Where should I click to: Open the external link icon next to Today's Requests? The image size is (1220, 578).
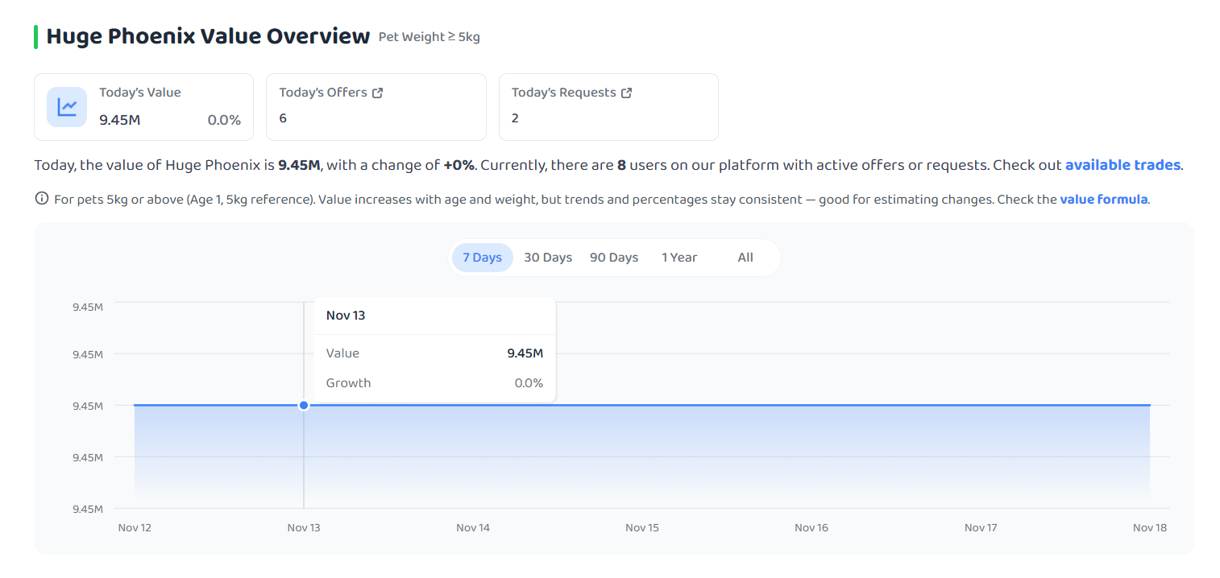[x=626, y=93]
